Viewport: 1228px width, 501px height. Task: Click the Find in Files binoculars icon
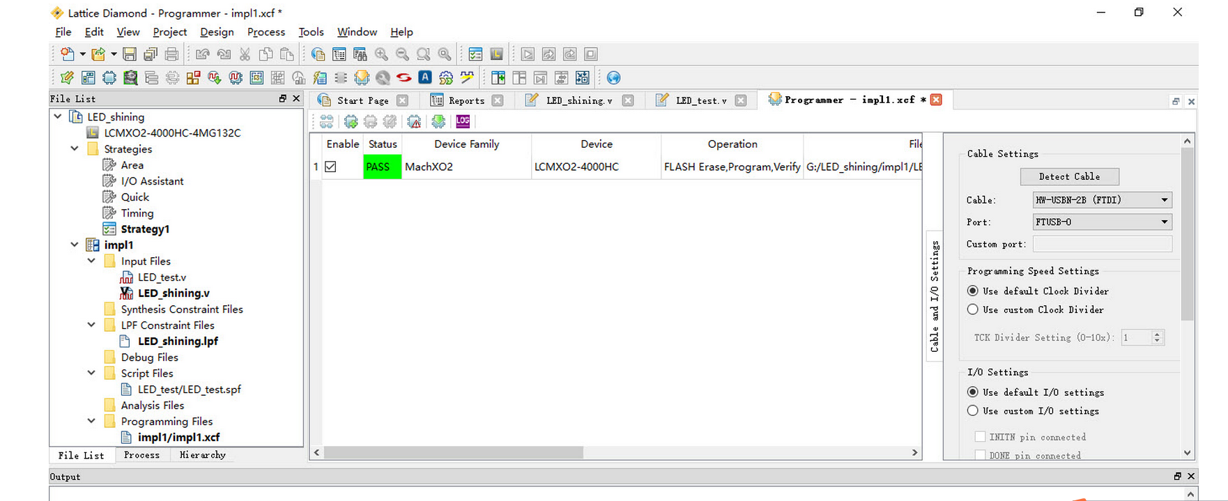[x=360, y=54]
